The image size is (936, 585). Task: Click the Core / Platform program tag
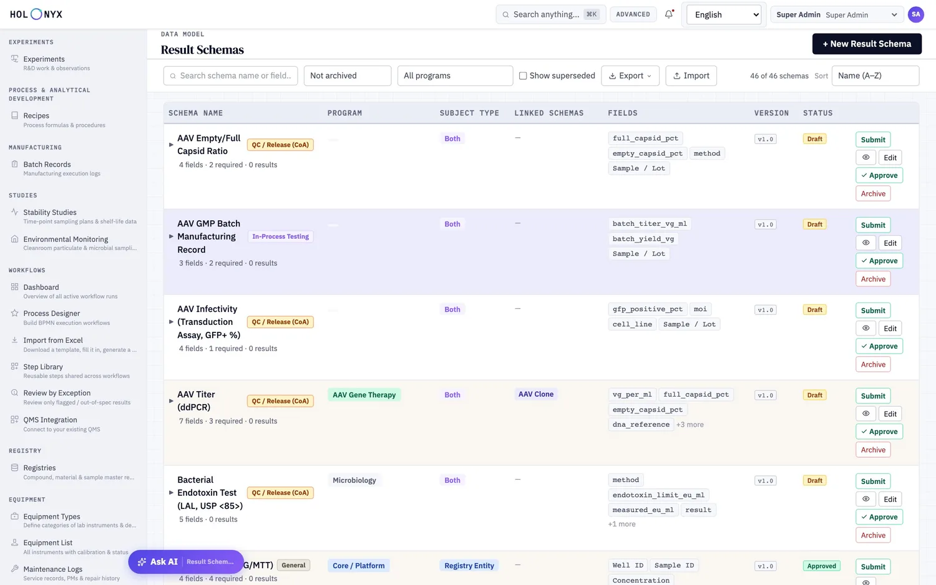pos(358,566)
